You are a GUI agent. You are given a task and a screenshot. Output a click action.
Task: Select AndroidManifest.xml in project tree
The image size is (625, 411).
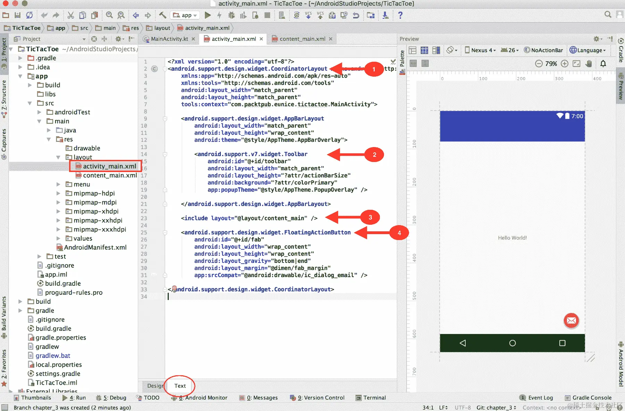point(92,248)
